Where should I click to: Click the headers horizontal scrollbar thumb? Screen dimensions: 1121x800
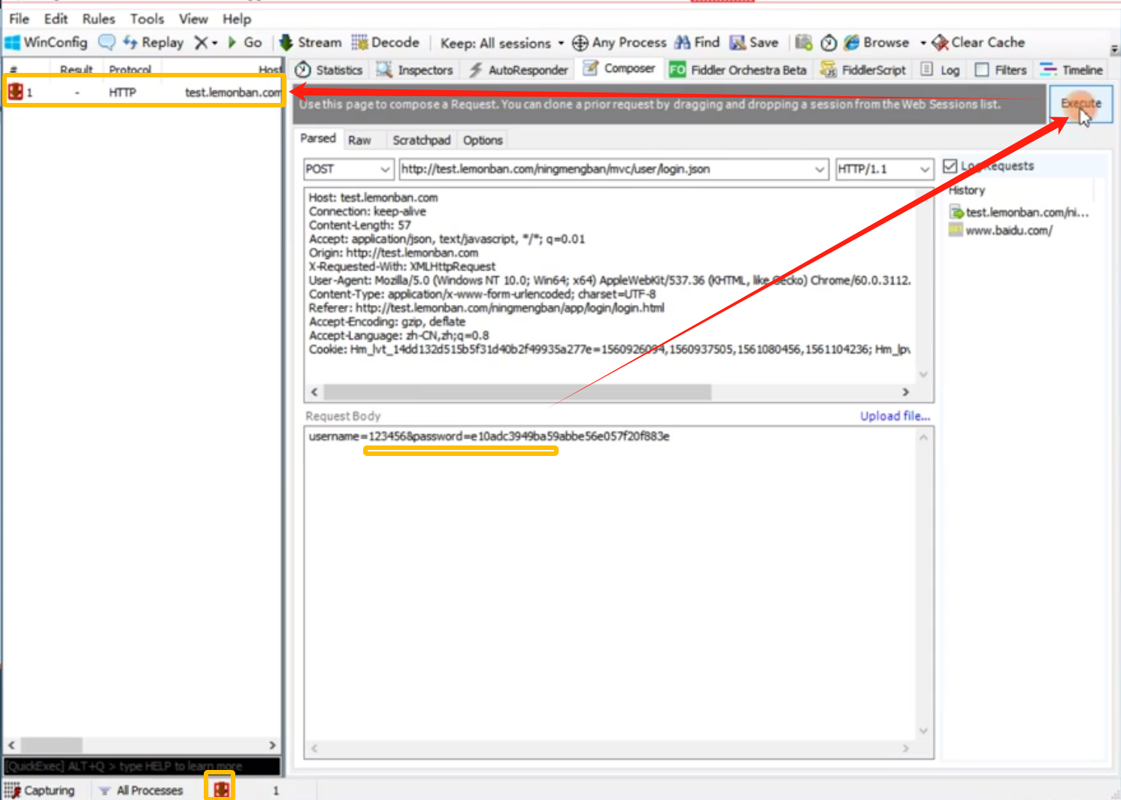[x=517, y=392]
